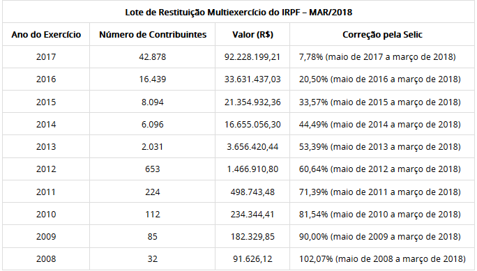477x271 pixels.
Task: Select contributor count 112 for 2010
Action: click(153, 214)
